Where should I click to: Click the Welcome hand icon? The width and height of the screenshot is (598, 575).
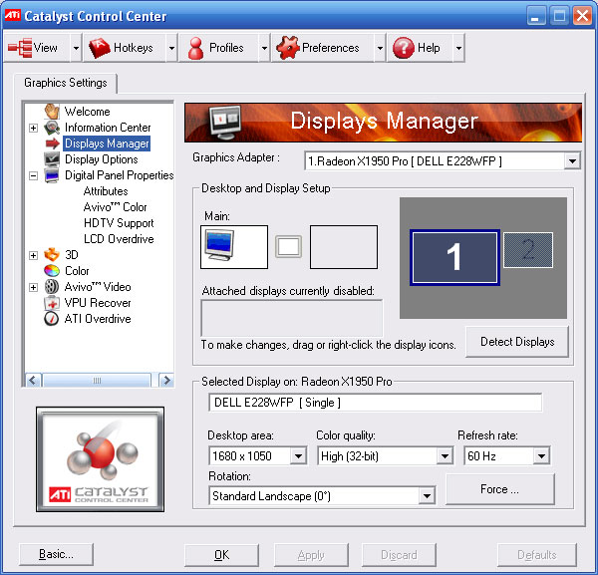click(52, 112)
